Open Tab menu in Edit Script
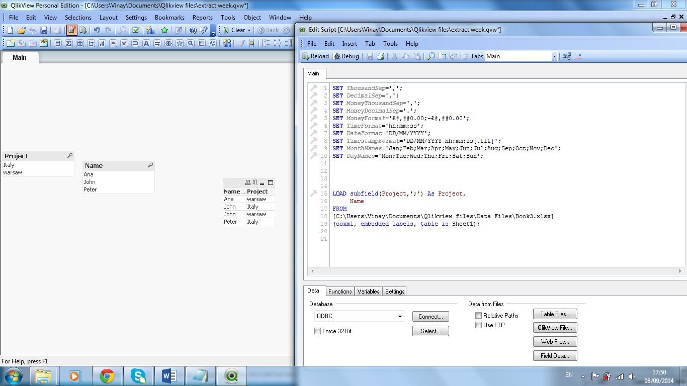687x386 pixels. 370,44
